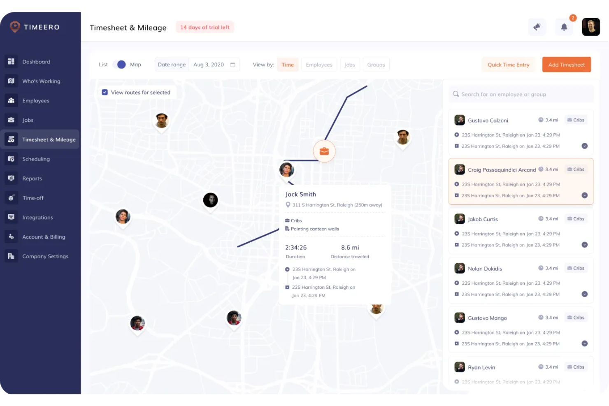Open the Scheduling section
This screenshot has height=406, width=609.
36,159
